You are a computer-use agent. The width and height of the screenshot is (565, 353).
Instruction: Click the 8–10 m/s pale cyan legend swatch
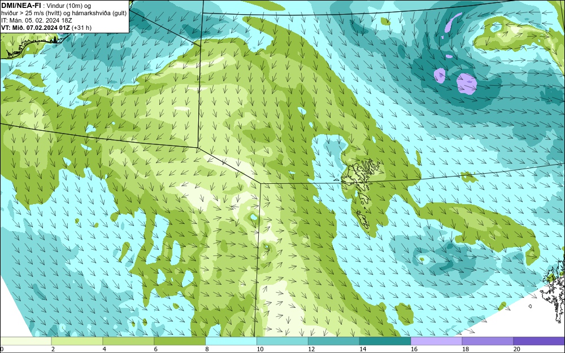tap(231, 341)
